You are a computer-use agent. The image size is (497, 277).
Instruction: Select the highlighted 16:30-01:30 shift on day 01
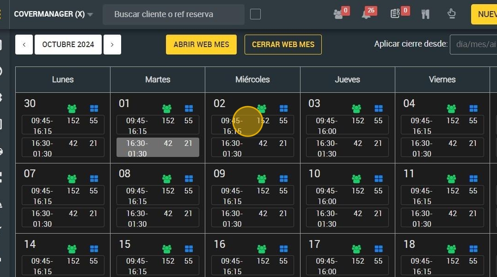tap(158, 148)
